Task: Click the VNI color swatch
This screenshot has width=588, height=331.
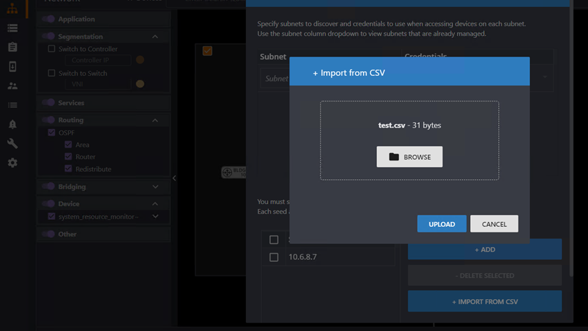Action: (140, 83)
